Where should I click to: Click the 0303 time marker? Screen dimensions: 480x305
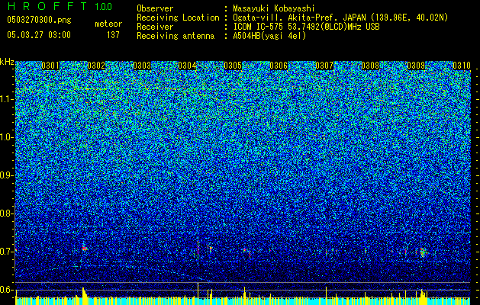click(142, 66)
